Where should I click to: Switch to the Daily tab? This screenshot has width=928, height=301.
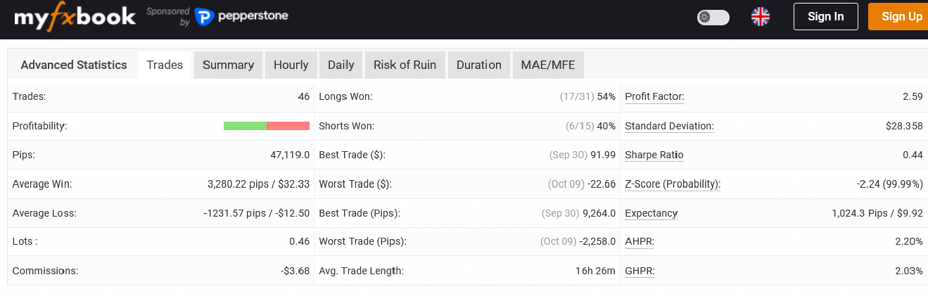(x=341, y=65)
